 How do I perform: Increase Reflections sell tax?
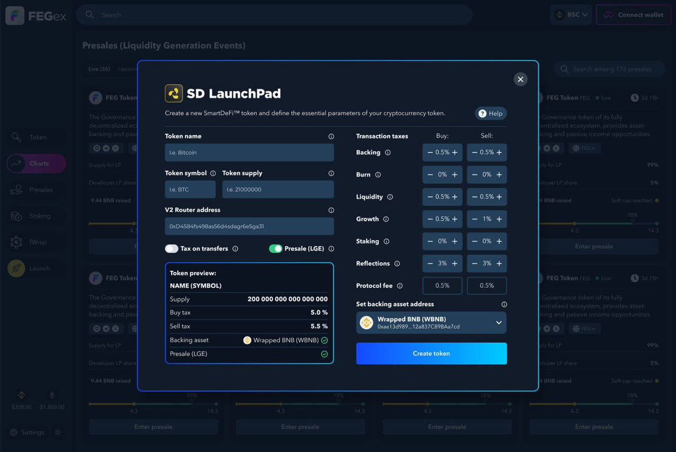pos(499,263)
